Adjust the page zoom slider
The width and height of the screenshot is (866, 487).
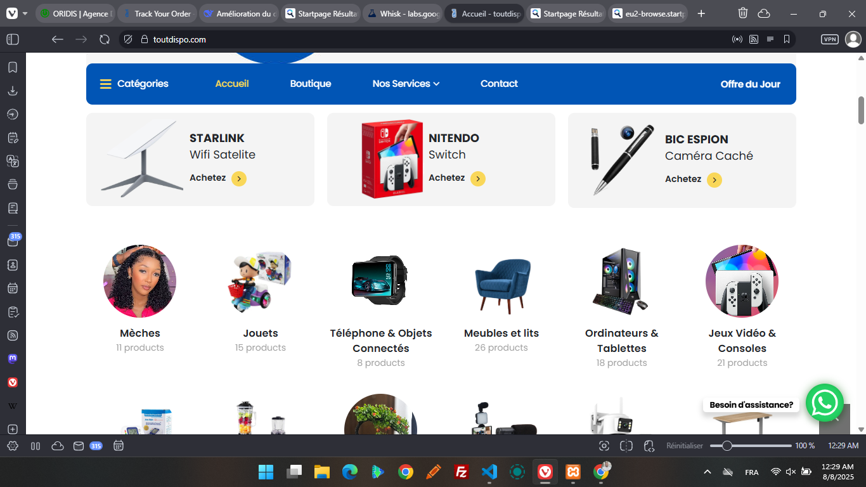click(x=751, y=446)
